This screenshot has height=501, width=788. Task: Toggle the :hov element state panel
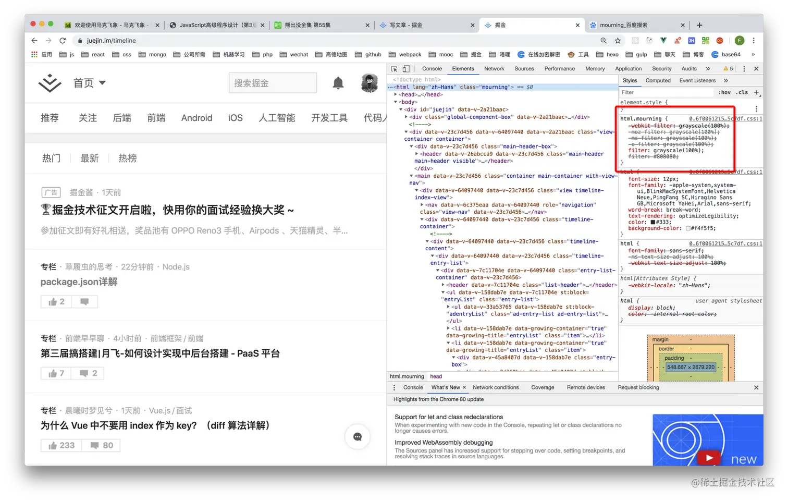(x=724, y=93)
